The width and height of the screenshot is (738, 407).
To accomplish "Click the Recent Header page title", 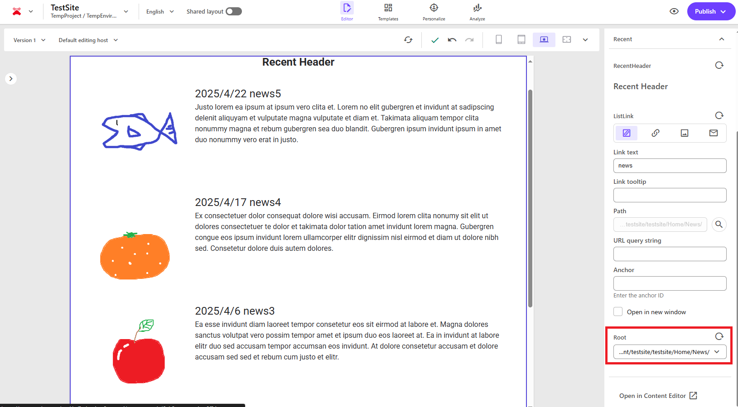I will [298, 62].
